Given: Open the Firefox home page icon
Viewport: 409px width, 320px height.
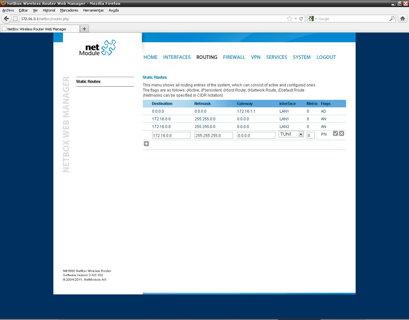Looking at the screenshot, I should point(403,19).
